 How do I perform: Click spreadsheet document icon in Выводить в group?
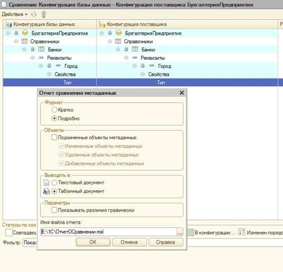(x=46, y=191)
